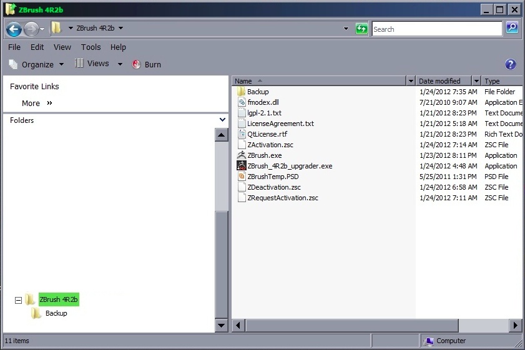Open Date modified column filter dropdown

476,81
